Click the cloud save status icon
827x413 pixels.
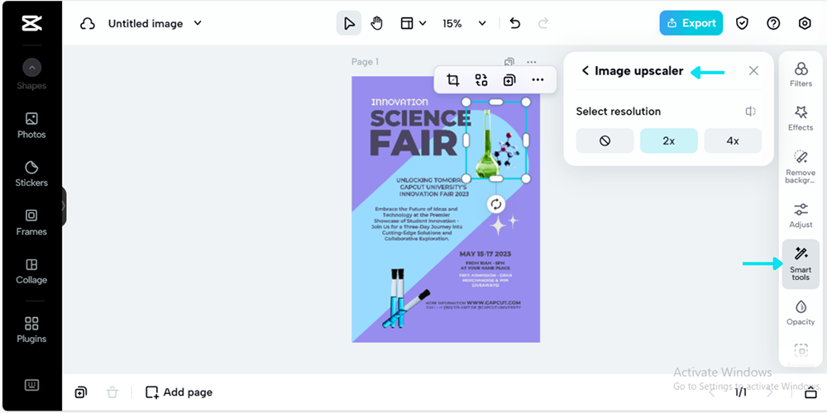click(88, 24)
